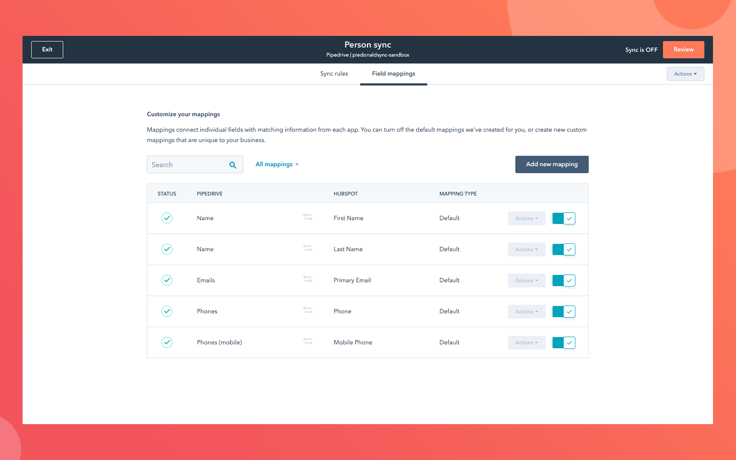Click the status check icon for Phones (mobile)

click(167, 342)
